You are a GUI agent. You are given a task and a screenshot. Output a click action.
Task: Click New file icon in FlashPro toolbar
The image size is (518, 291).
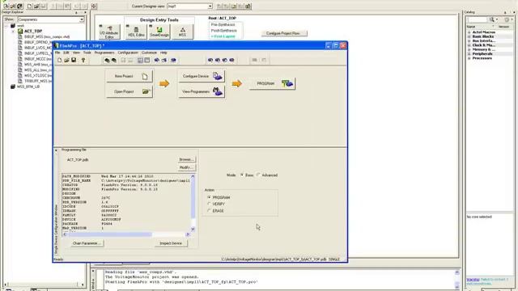(59, 60)
